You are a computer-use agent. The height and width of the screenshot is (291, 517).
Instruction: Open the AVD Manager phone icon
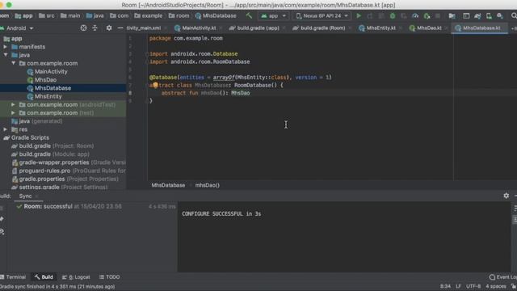489,15
